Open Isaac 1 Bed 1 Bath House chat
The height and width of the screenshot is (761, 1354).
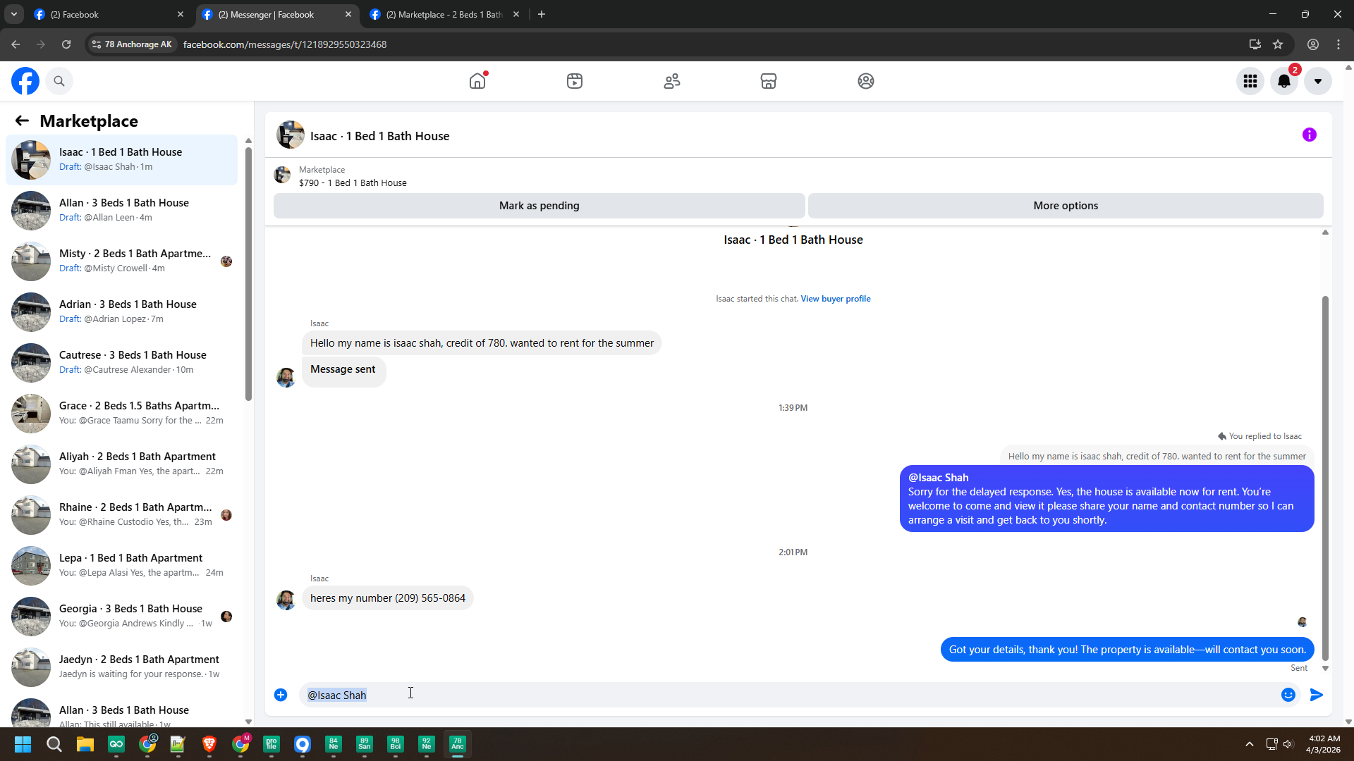[x=122, y=160]
